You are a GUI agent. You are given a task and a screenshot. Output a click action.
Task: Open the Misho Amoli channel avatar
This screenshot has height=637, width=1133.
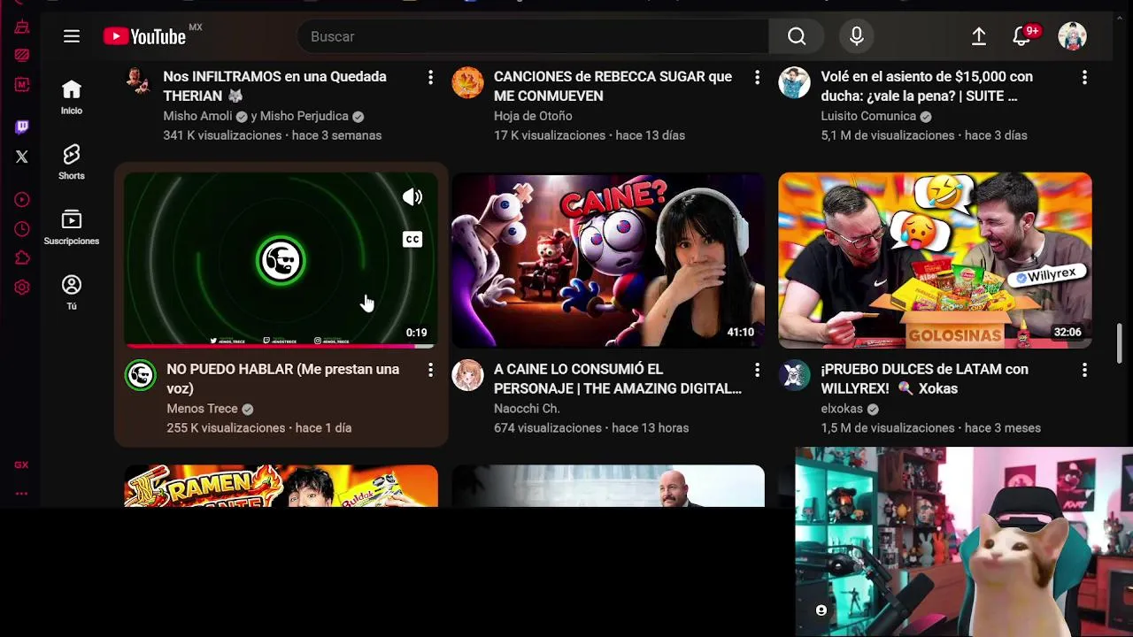tap(138, 81)
